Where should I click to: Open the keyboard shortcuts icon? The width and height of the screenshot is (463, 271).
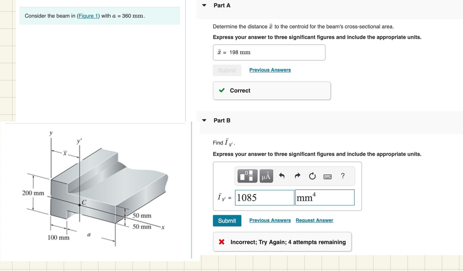[x=327, y=176]
